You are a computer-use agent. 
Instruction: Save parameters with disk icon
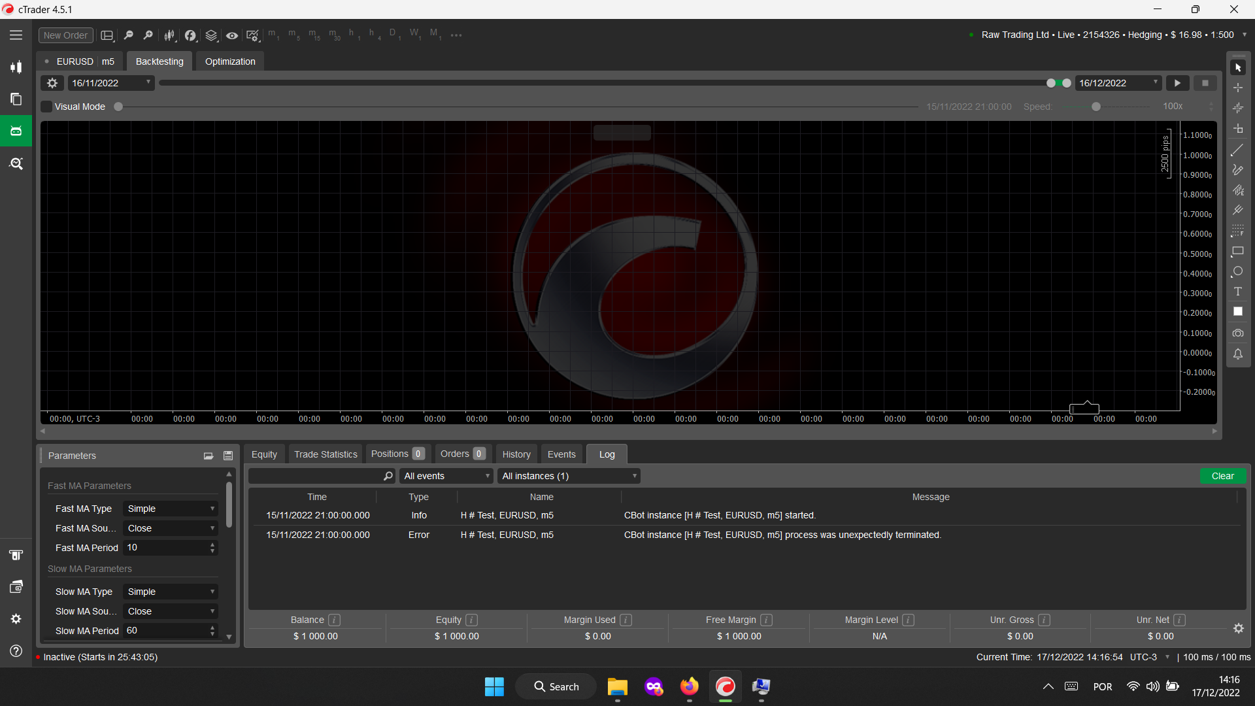point(228,456)
